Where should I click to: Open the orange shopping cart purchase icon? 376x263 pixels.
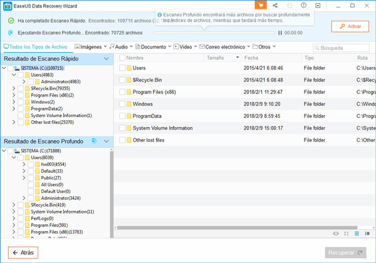tap(261, 5)
